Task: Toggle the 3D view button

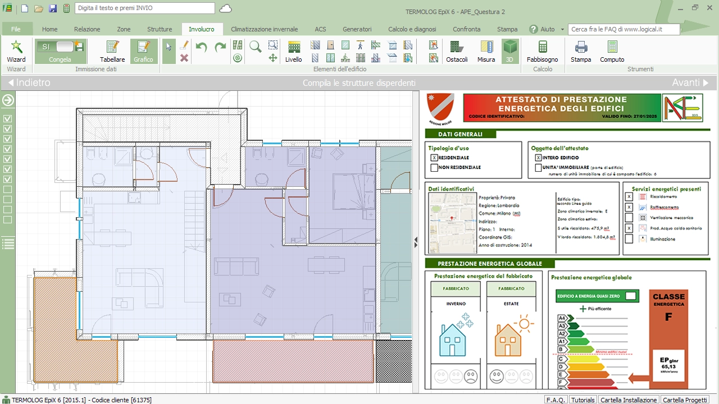Action: click(510, 51)
